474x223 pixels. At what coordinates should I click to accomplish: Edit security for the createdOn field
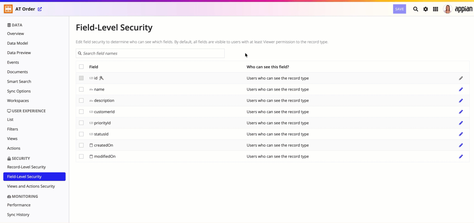pyautogui.click(x=461, y=145)
